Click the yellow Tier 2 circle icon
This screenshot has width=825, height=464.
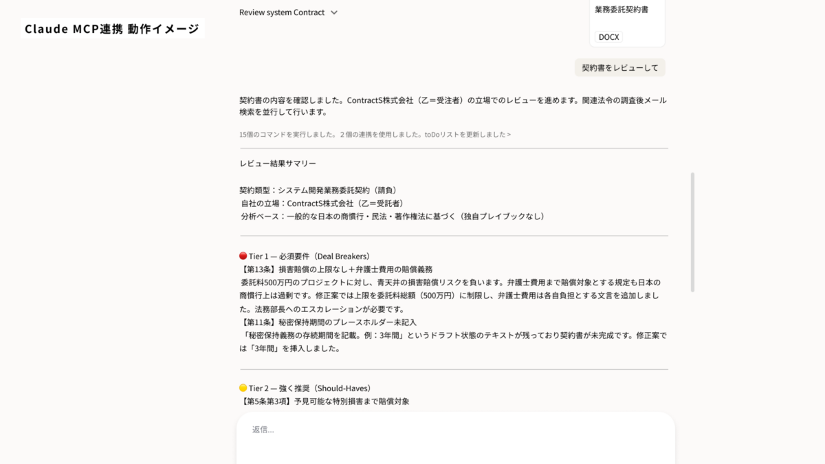243,388
